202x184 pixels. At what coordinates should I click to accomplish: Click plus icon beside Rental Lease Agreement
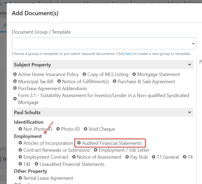click(20, 178)
